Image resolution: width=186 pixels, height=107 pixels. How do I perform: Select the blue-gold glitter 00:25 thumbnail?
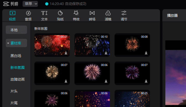point(132,98)
